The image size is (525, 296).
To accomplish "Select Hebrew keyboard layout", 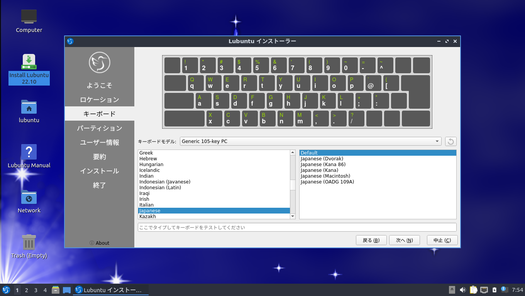I will 214,159.
